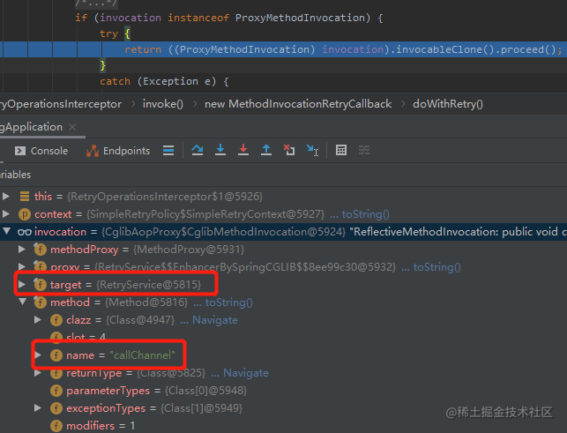Expand the 'context' variable node
This screenshot has width=567, height=433.
tap(6, 213)
